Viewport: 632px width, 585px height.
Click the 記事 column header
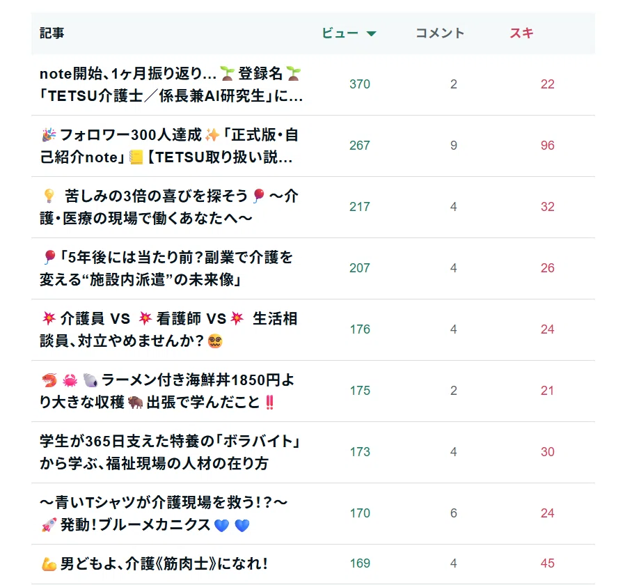click(x=52, y=33)
